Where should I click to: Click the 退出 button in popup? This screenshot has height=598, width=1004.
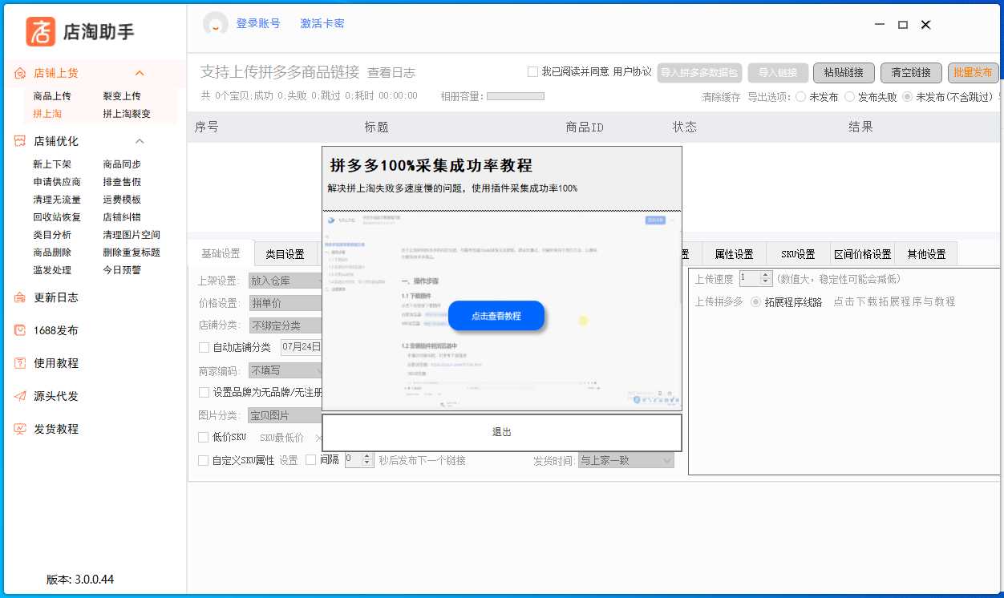pyautogui.click(x=501, y=432)
